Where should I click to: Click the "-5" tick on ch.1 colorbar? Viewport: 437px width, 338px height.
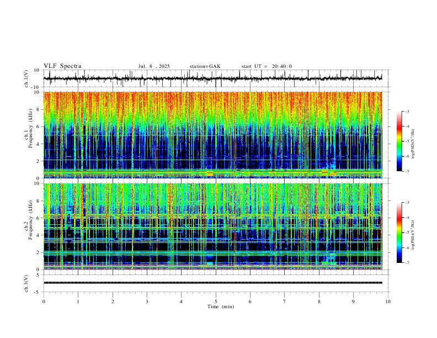coord(407,141)
